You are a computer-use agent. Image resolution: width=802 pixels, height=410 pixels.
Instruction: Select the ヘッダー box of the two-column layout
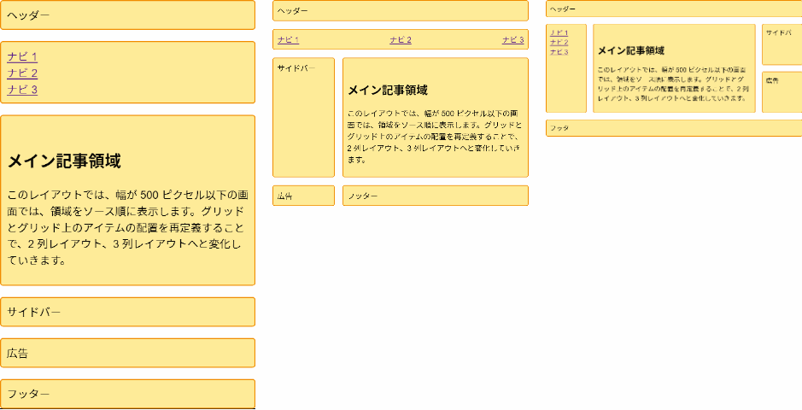point(400,11)
